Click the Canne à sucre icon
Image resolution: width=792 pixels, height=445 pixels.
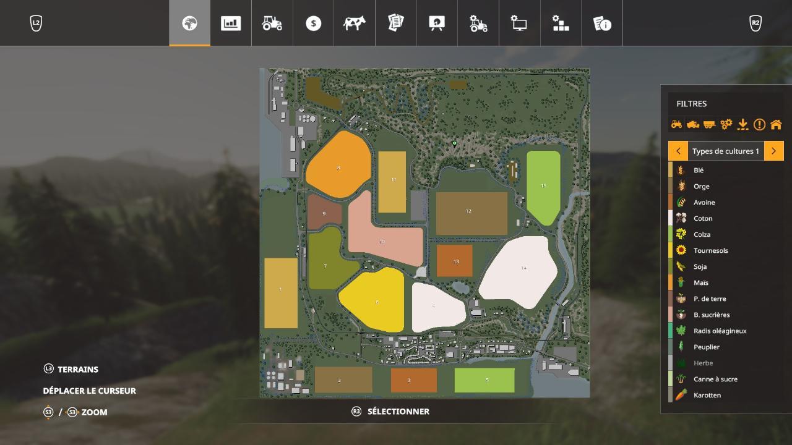pos(681,379)
